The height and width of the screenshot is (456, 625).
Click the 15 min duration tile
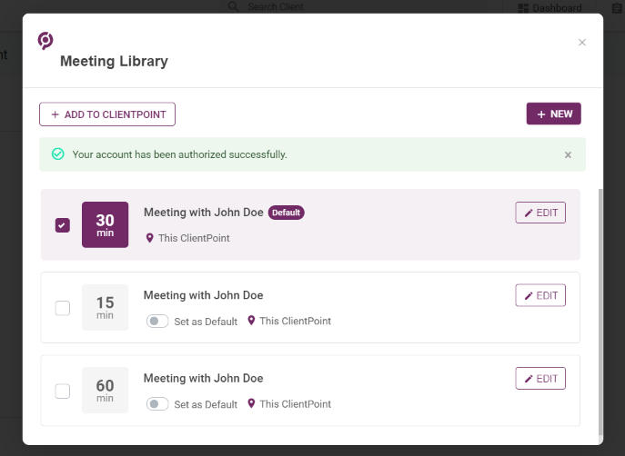(106, 308)
